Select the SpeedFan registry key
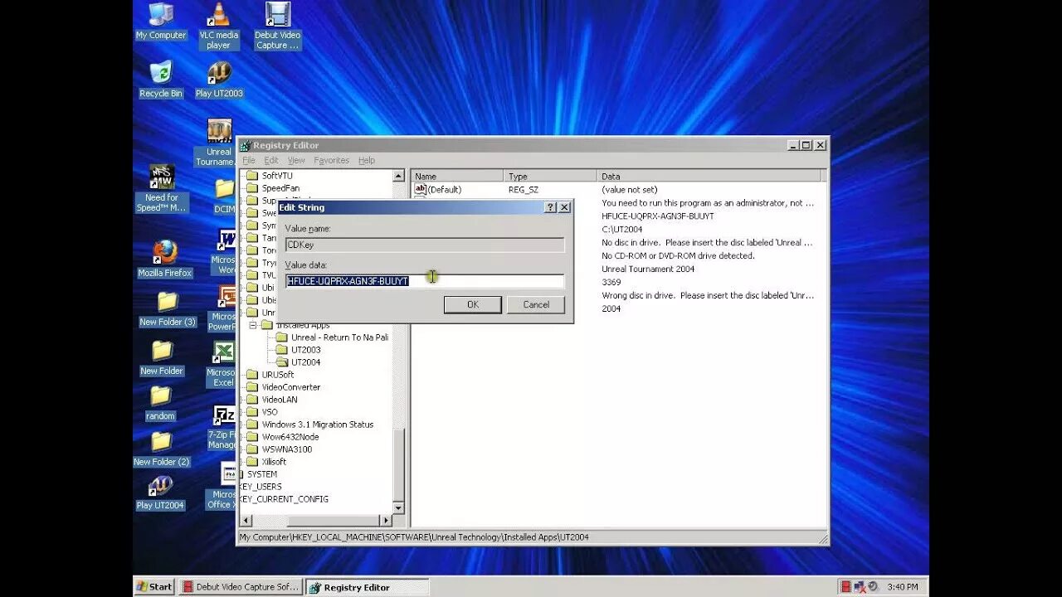The height and width of the screenshot is (597, 1062). pyautogui.click(x=280, y=188)
